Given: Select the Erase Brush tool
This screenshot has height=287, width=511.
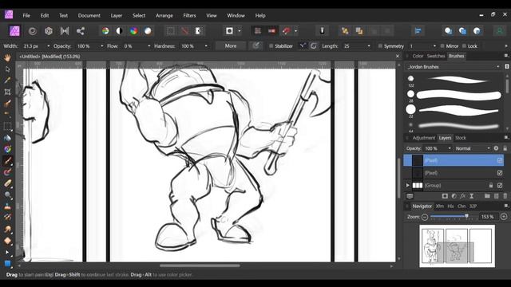Looking at the screenshot, I should tap(7, 183).
